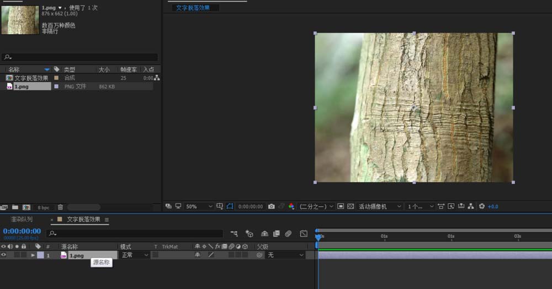Select 文字脱落效果 timeline tab

click(84, 219)
